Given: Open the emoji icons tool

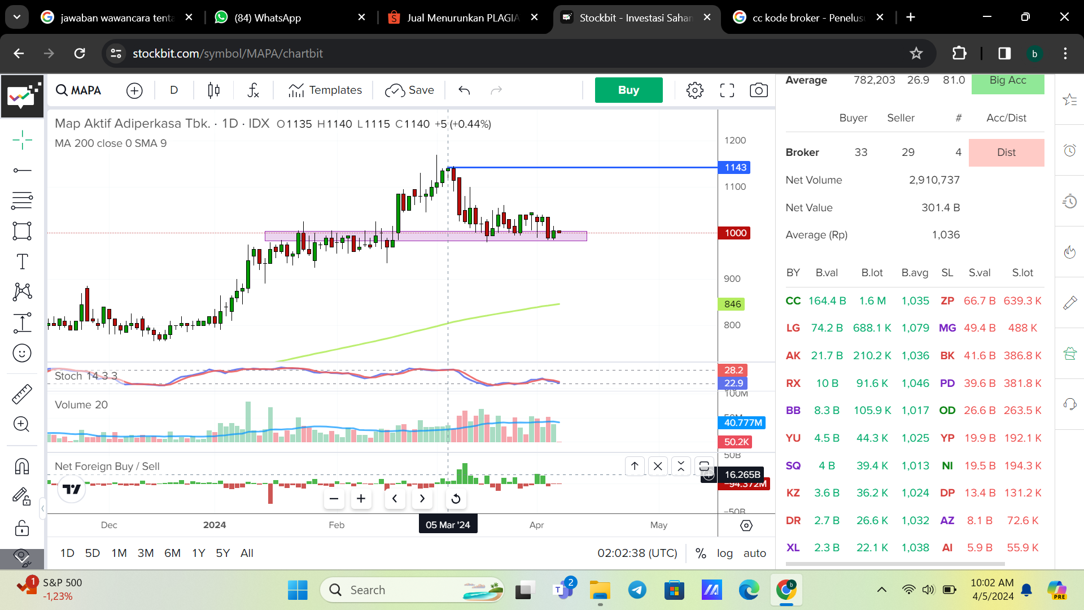Looking at the screenshot, I should (22, 353).
